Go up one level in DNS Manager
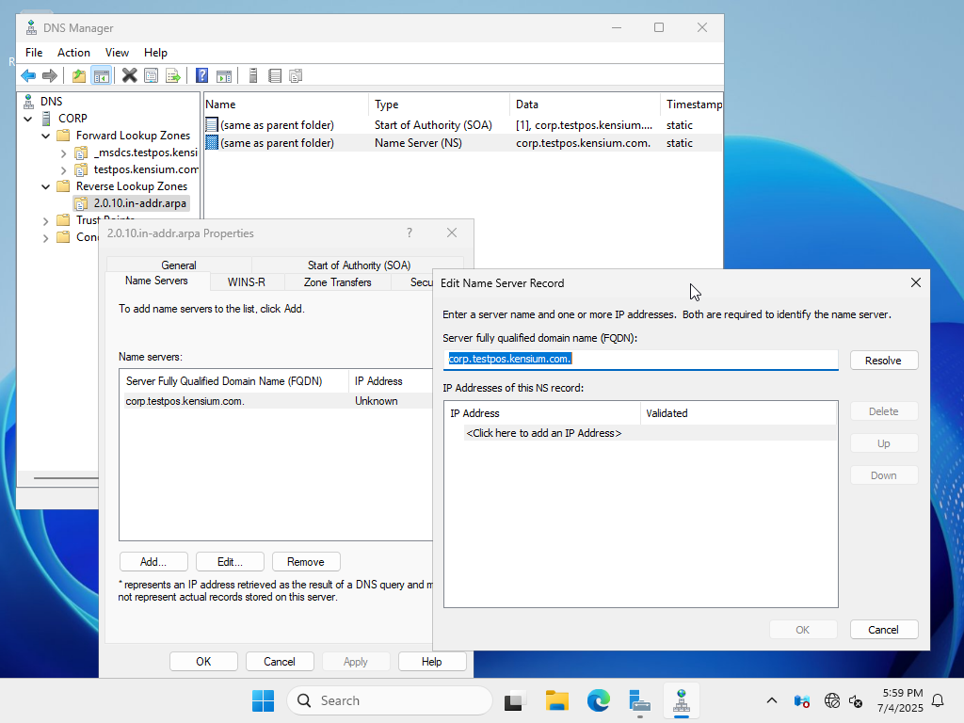Screen dimensions: 964x723 [x=79, y=75]
